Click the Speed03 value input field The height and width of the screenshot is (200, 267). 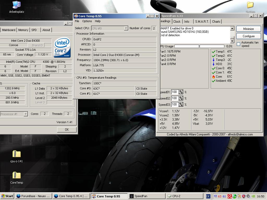click(175, 104)
